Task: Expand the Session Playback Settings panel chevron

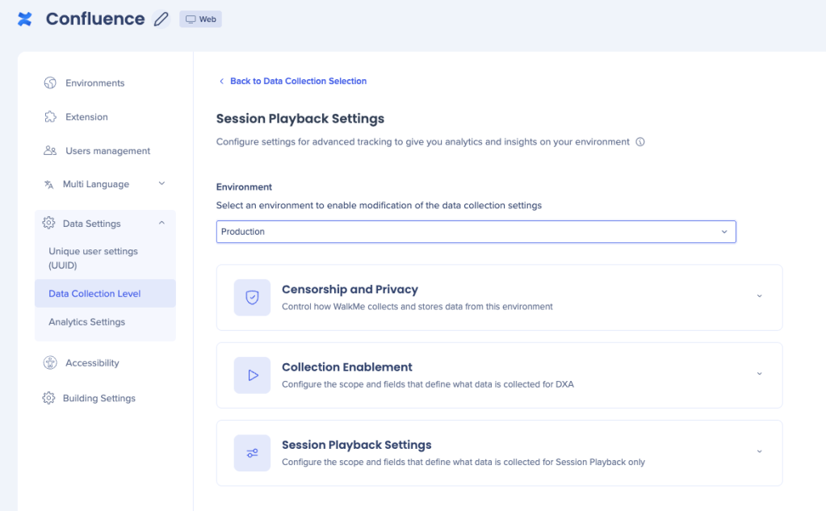Action: [x=759, y=451]
